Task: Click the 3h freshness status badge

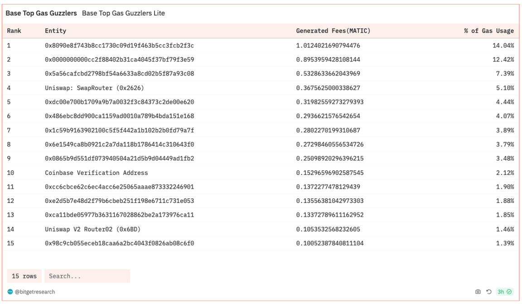Action: pos(504,292)
